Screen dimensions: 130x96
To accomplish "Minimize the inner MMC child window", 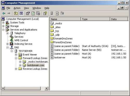I will point(119,8).
